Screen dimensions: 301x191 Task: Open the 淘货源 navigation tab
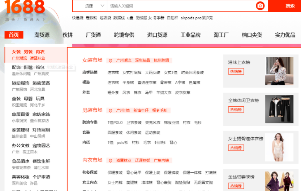tap(42, 35)
